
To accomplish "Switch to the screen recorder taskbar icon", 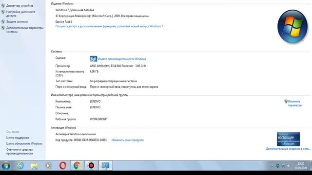I will point(91,165).
